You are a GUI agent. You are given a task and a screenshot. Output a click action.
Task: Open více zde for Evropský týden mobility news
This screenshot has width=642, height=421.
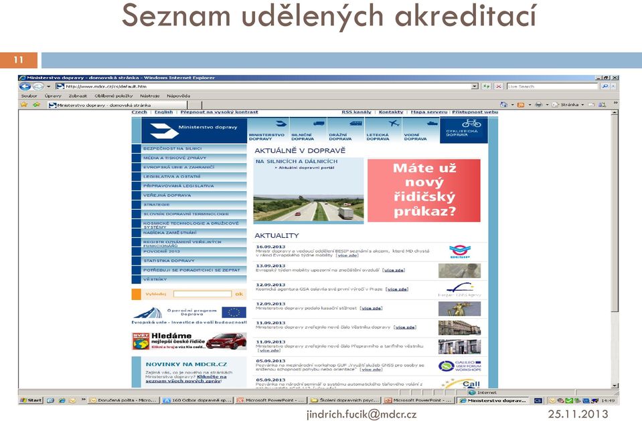click(x=394, y=270)
